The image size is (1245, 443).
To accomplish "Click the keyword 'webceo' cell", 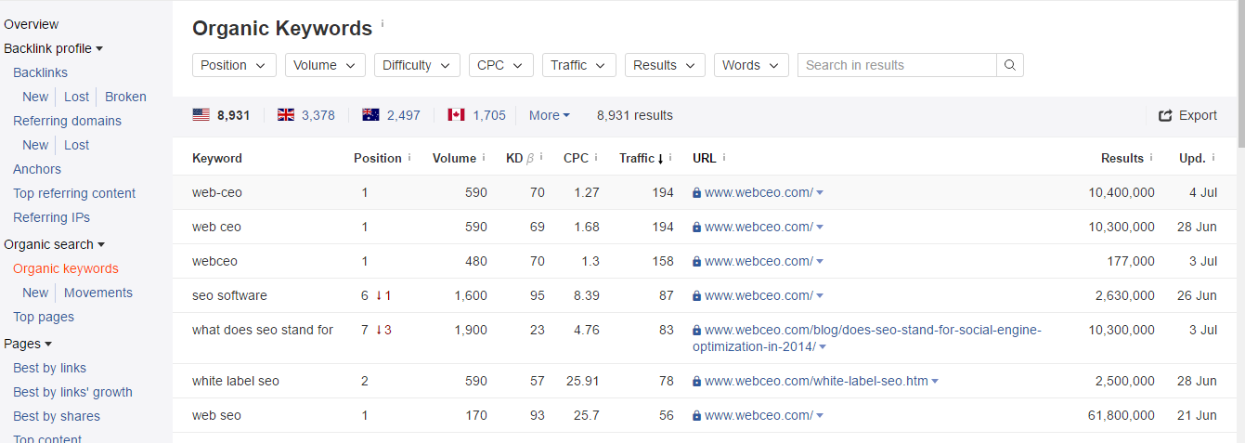I will coord(214,261).
